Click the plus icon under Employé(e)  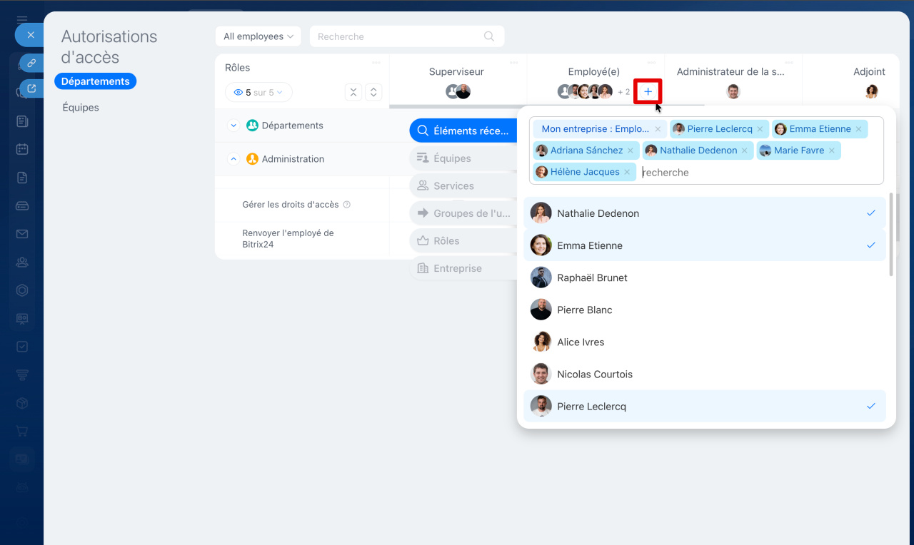pyautogui.click(x=648, y=91)
